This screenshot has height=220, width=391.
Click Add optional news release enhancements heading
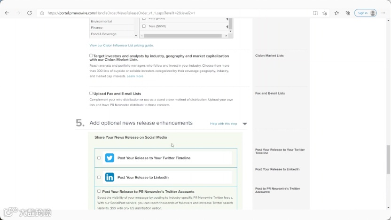coord(141,123)
